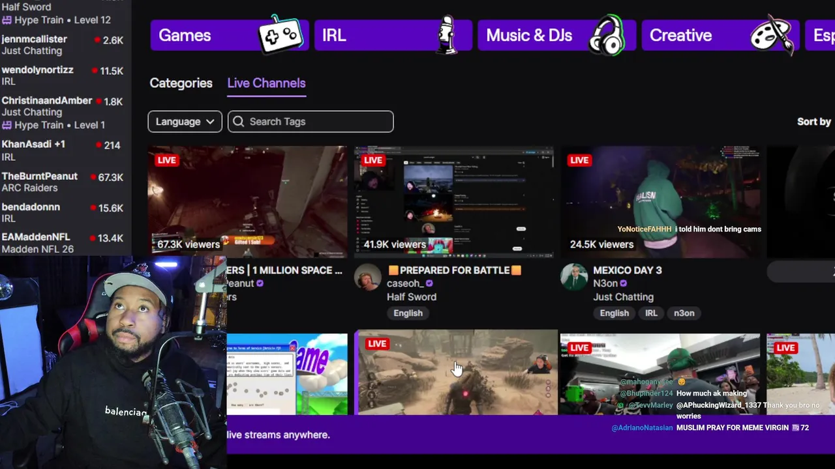Image resolution: width=835 pixels, height=469 pixels.
Task: Click the English tag under caseoh_ stream
Action: pyautogui.click(x=408, y=313)
